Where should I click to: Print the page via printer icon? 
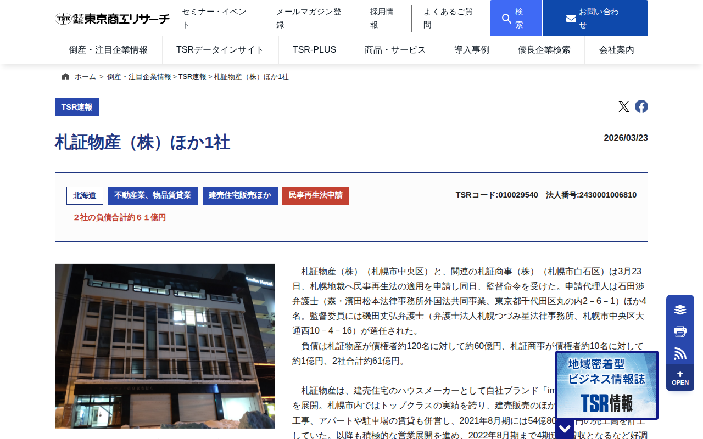click(x=680, y=331)
